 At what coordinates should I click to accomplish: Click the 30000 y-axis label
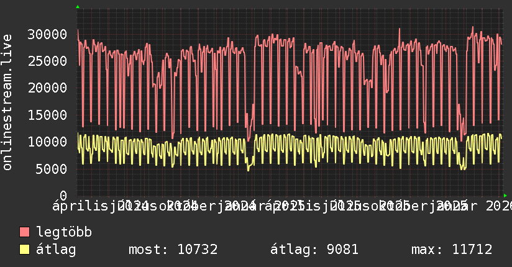point(48,34)
